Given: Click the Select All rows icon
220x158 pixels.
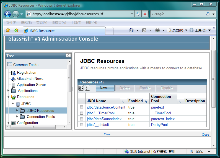Looking at the screenshot, I should click(81, 88).
